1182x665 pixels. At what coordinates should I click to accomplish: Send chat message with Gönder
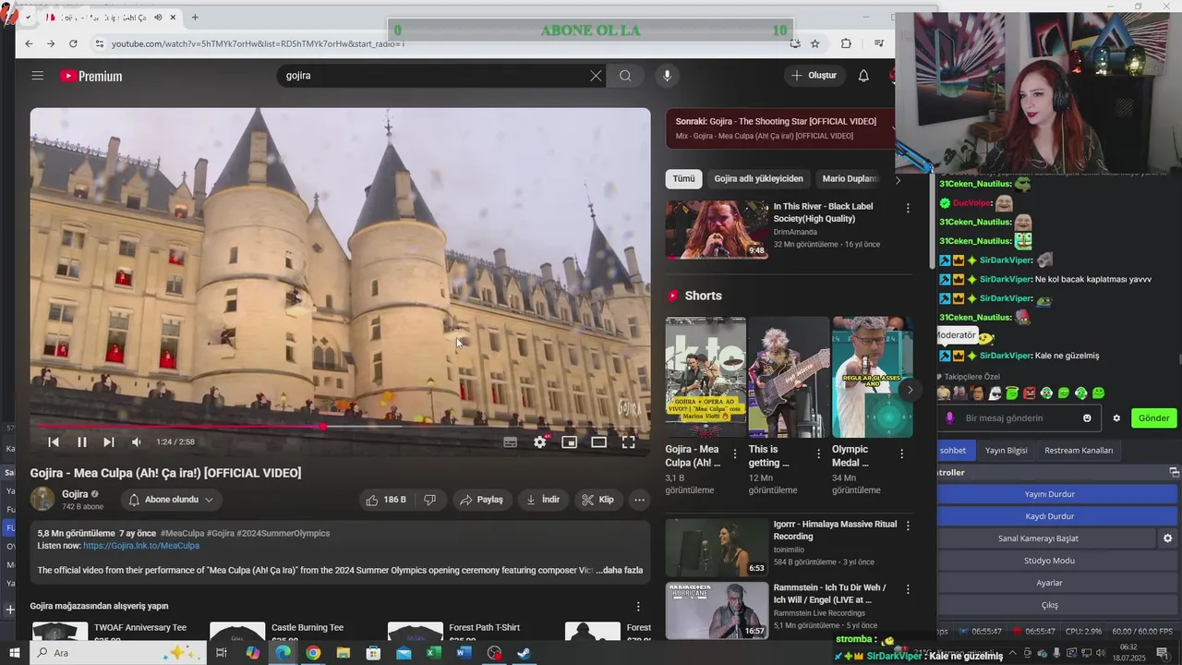click(1153, 418)
